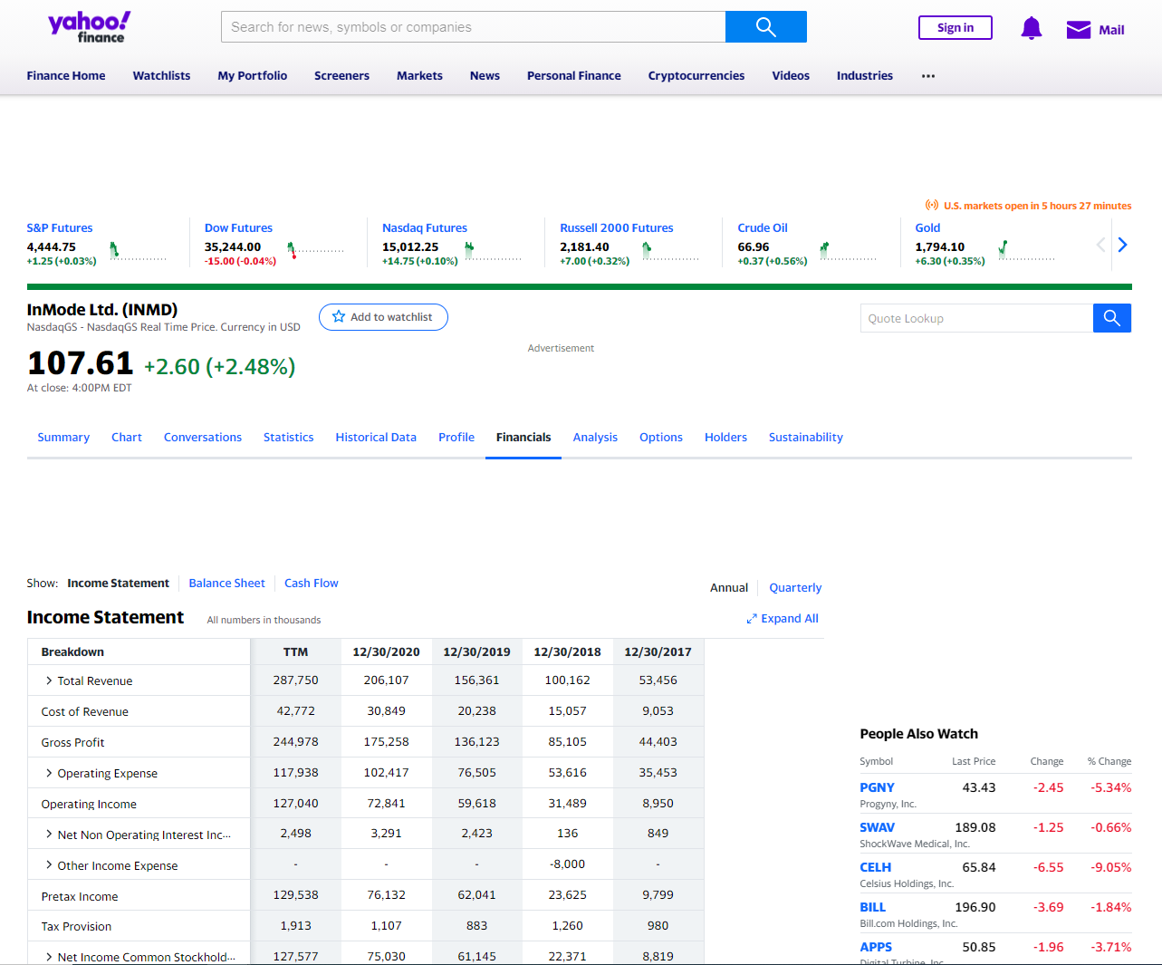
Task: Click the Dow Futures sparkline chart
Action: pyautogui.click(x=315, y=251)
